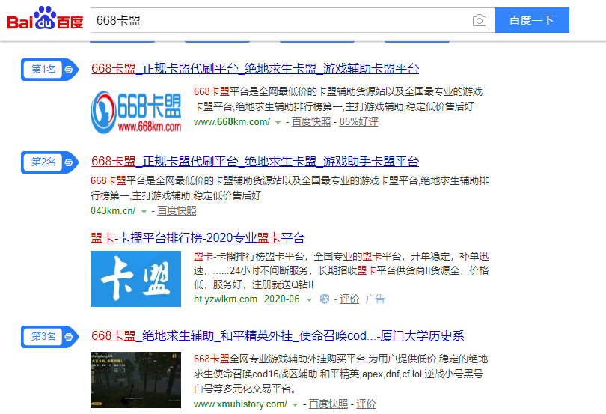Viewport: 606px width, 414px height.
Task: Focus the search box containing 668卡盟
Action: 293,20
